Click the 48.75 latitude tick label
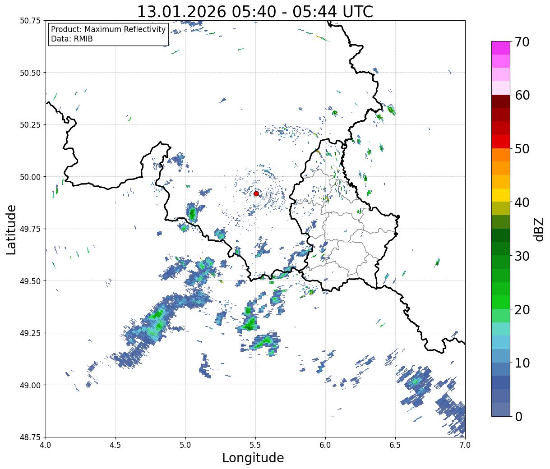This screenshot has height=469, width=550. [30, 437]
